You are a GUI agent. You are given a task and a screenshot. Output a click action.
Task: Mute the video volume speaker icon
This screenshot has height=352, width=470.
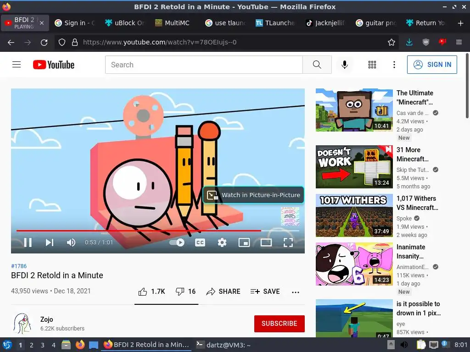coord(71,242)
